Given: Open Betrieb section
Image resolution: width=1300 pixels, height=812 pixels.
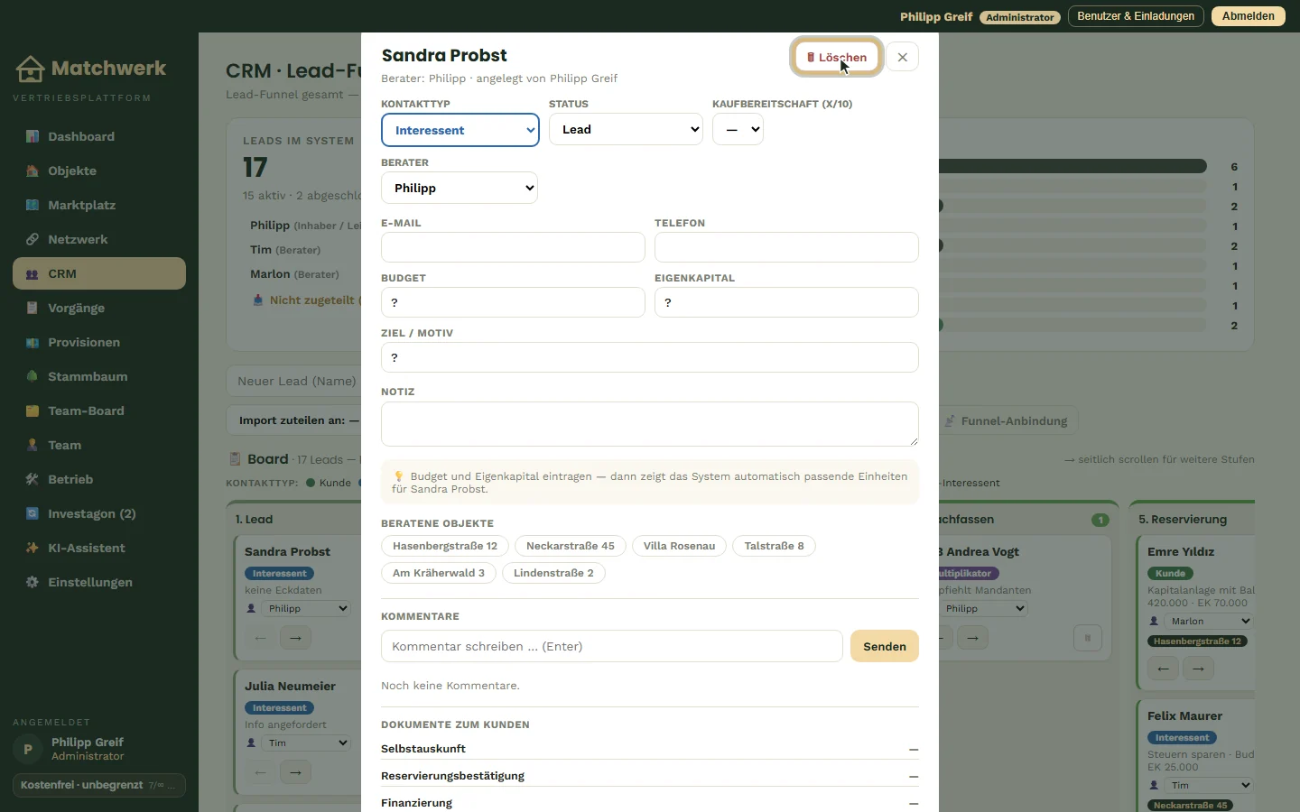Looking at the screenshot, I should tap(99, 479).
